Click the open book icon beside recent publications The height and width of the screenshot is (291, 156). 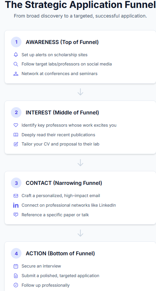(x=16, y=135)
